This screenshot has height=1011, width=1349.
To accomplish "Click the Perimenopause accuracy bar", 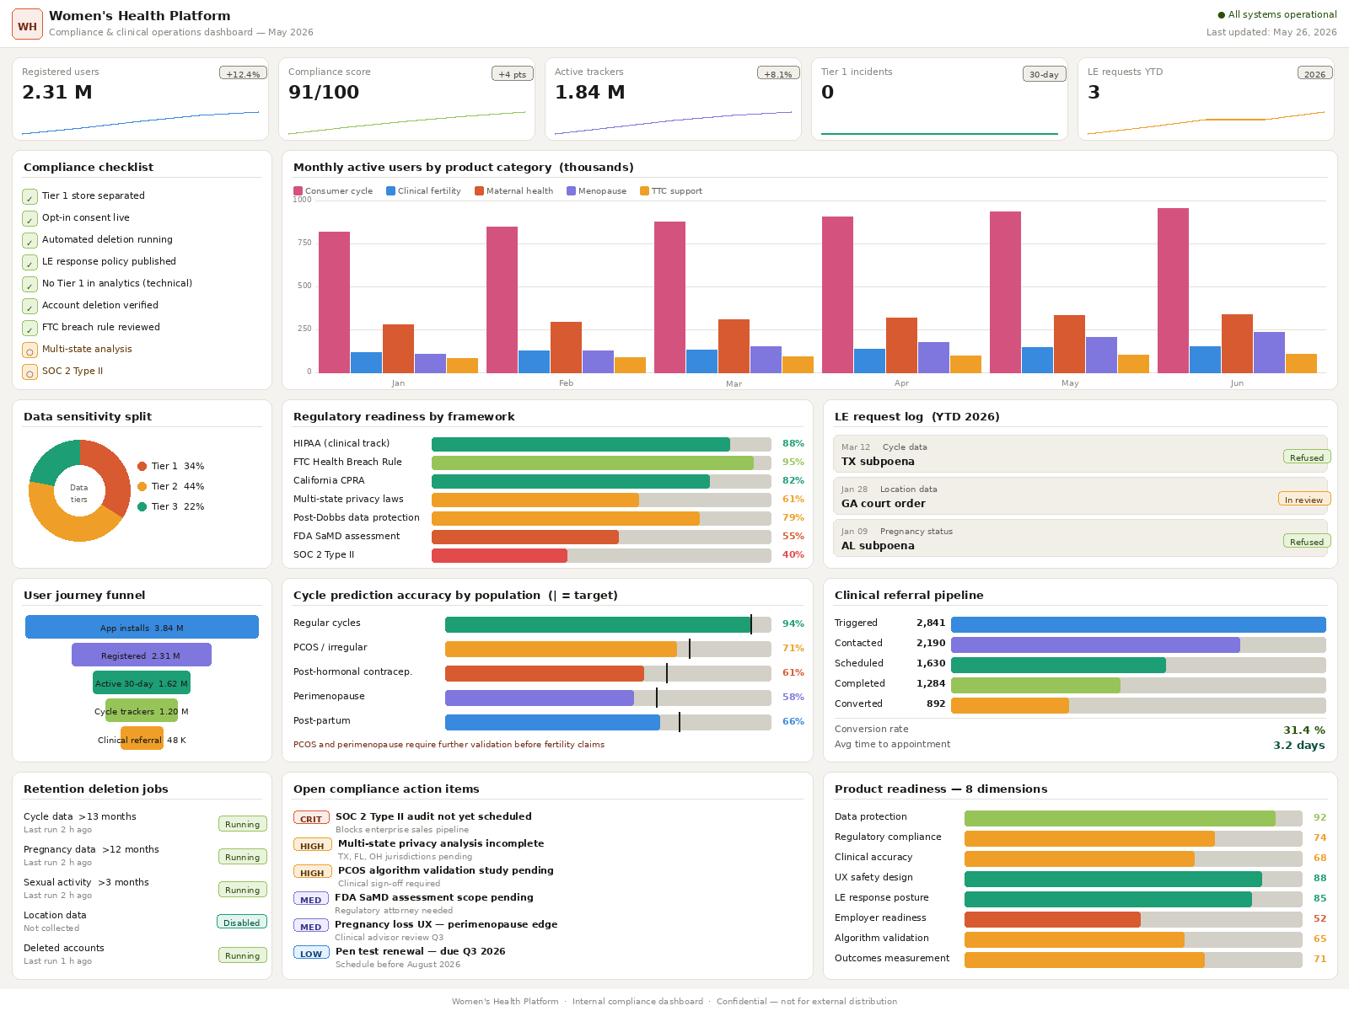I will pos(608,698).
